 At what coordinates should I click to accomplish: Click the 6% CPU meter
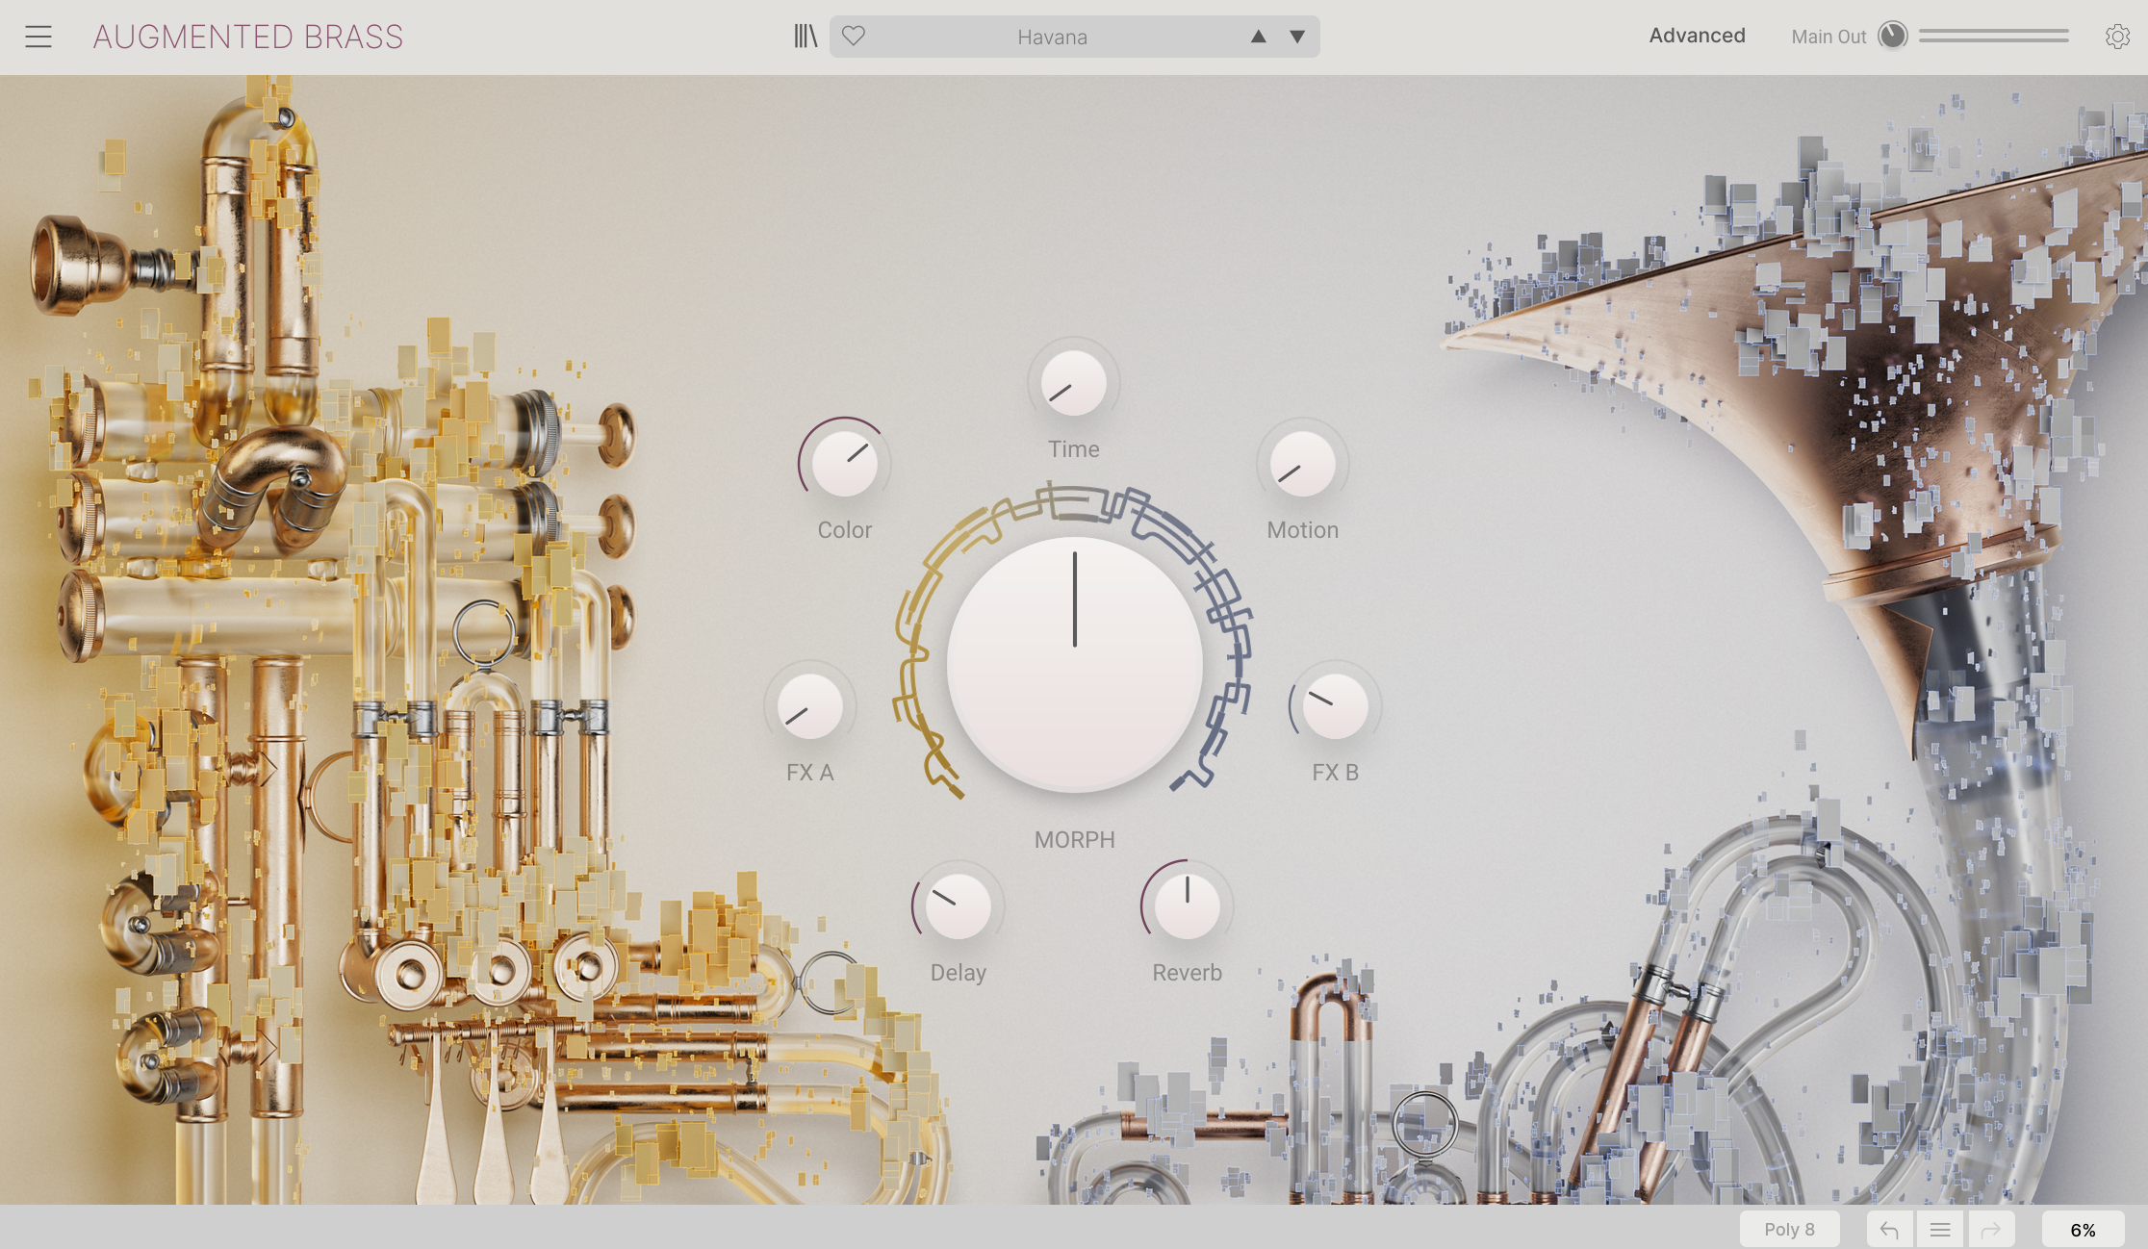pos(2083,1229)
